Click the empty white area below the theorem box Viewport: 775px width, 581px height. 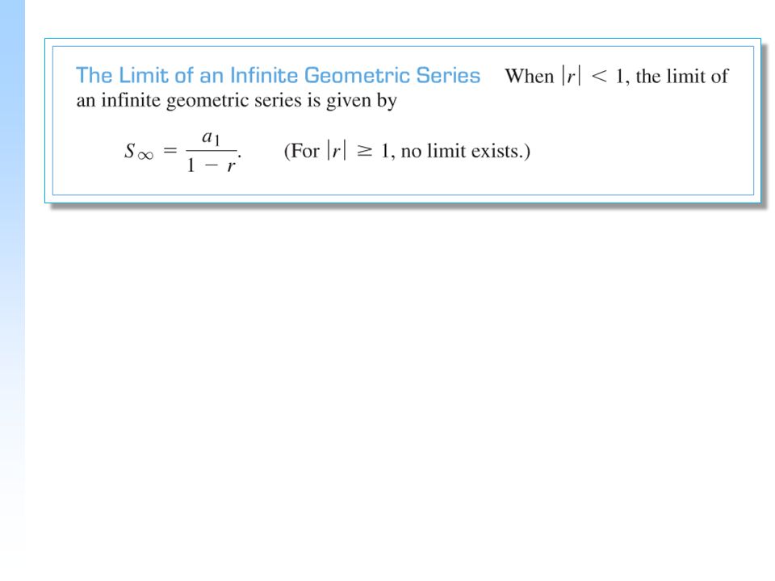pyautogui.click(x=396, y=386)
